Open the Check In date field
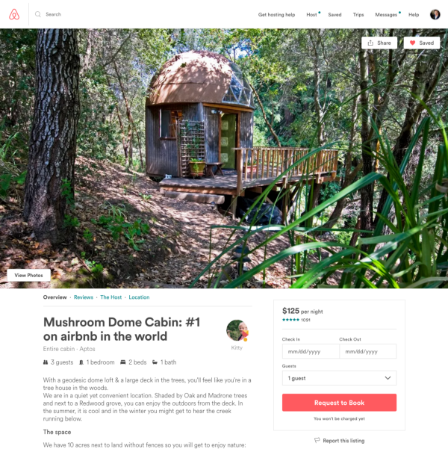Viewport: 448px width, 449px height. 311,351
